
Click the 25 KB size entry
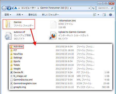(106, 83)
